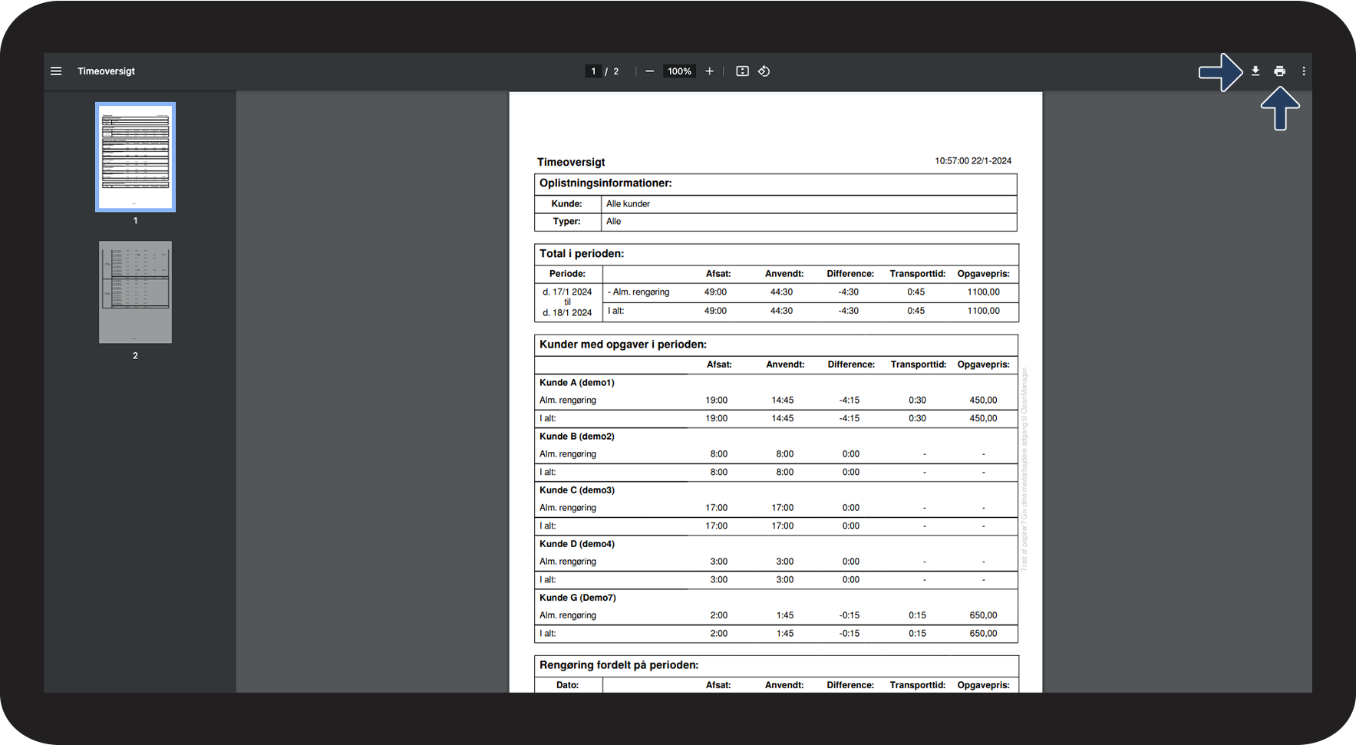Click the Kunde A (demo1) row label

coord(576,383)
